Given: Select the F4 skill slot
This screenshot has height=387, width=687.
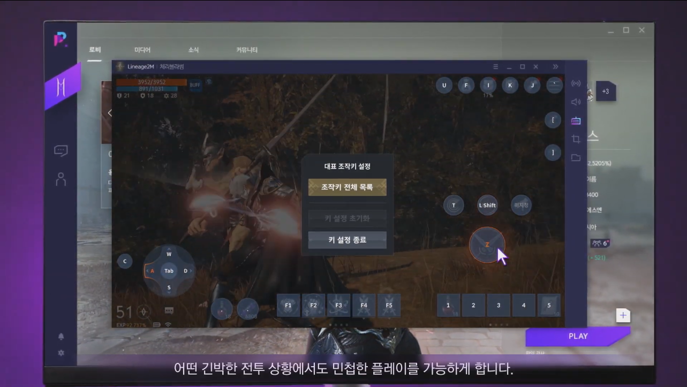Looking at the screenshot, I should tap(364, 305).
